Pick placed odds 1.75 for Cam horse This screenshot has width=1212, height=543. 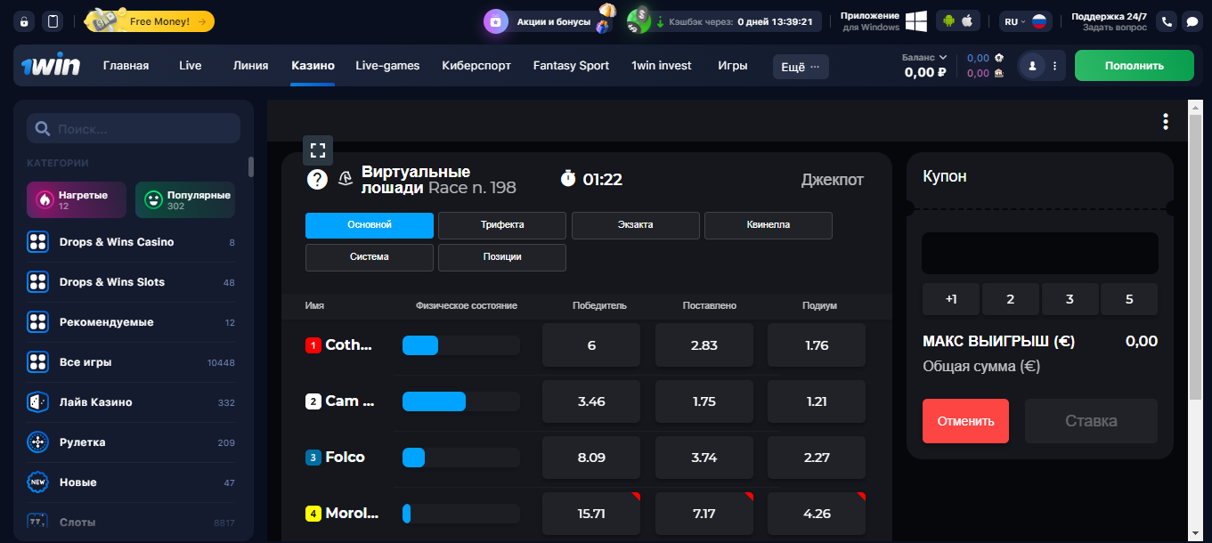point(704,401)
